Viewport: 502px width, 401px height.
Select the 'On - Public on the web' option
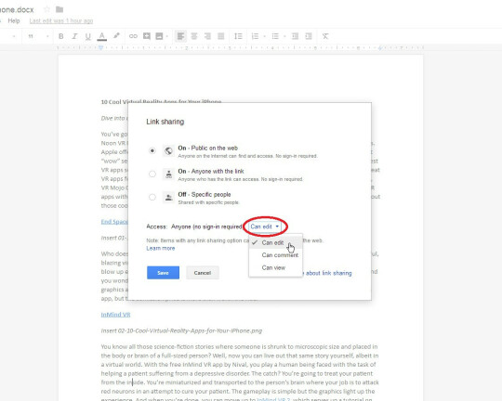pyautogui.click(x=152, y=150)
